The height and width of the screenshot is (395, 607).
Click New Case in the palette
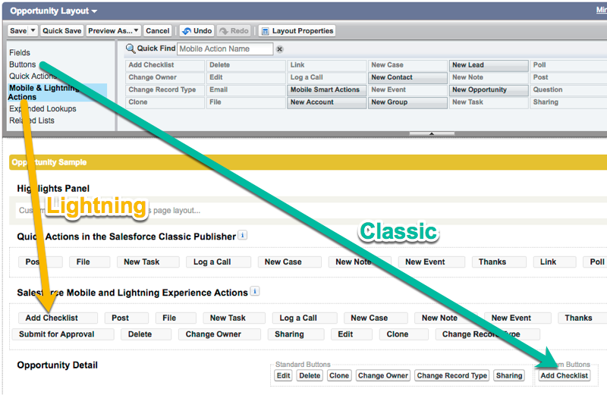(x=407, y=65)
